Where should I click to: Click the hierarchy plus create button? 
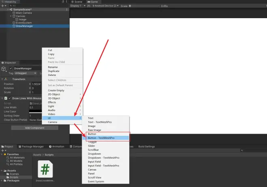click(2, 6)
